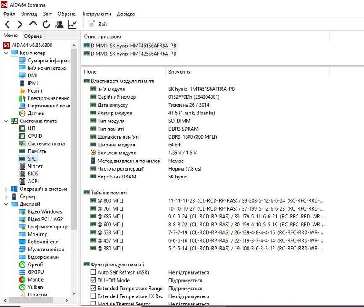Click the Датчик gauge icon

pos(22,114)
